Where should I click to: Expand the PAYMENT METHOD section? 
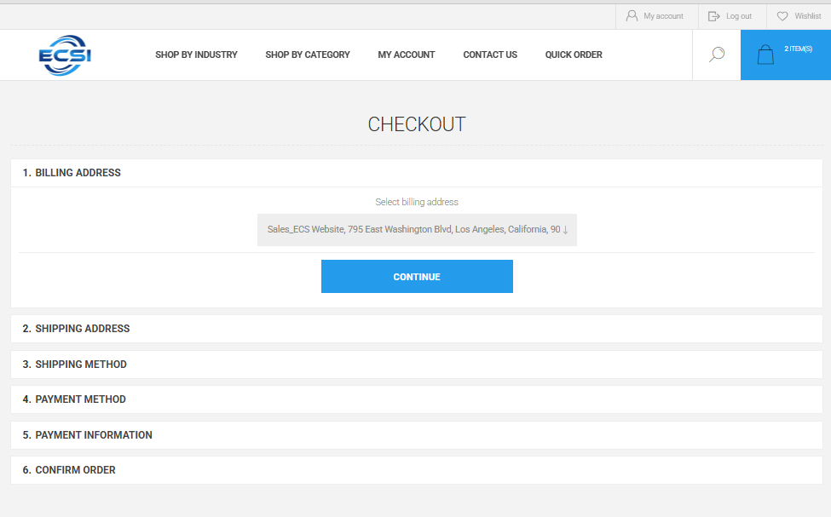tap(78, 399)
